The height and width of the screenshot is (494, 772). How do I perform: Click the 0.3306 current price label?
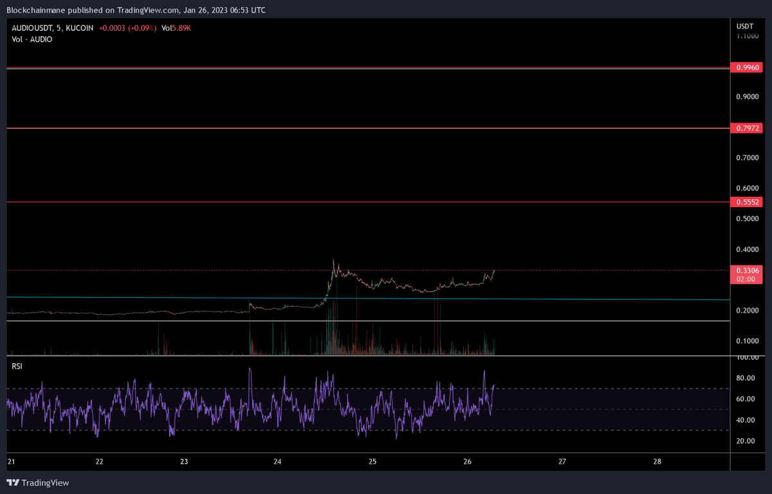[x=748, y=271]
